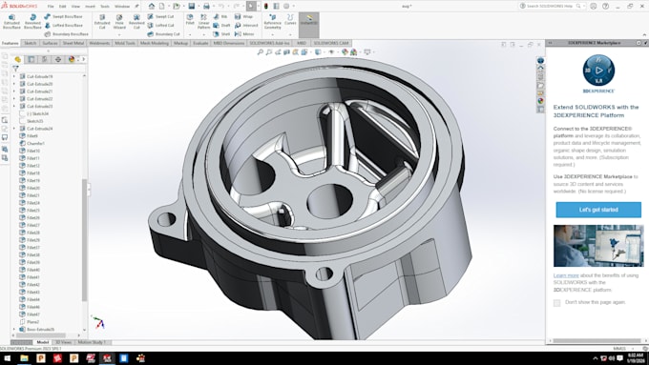Click Zoom to Fit in view toolbar
Image resolution: width=649 pixels, height=365 pixels.
[x=260, y=52]
